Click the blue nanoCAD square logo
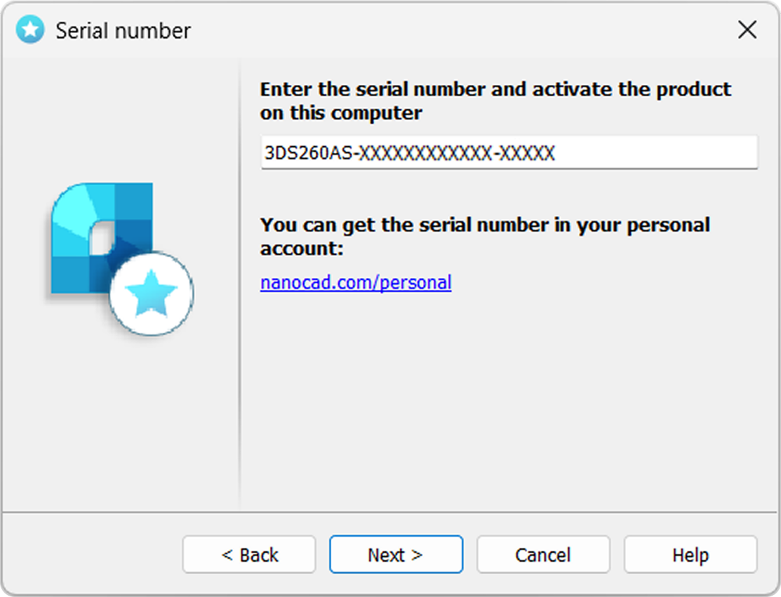This screenshot has width=781, height=597. (x=102, y=237)
